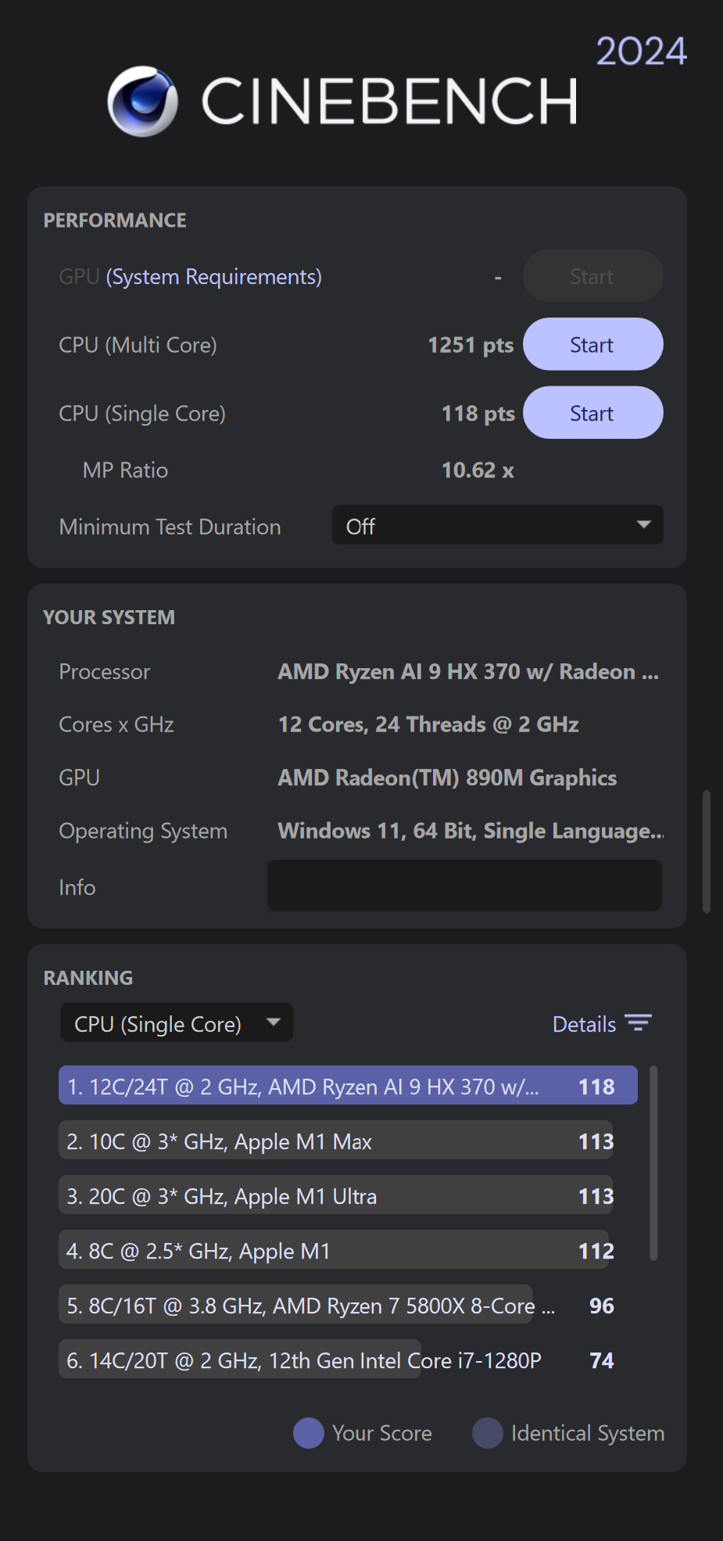Click the Identical System legend circle
Viewport: 723px width, 1541px height.
487,1433
